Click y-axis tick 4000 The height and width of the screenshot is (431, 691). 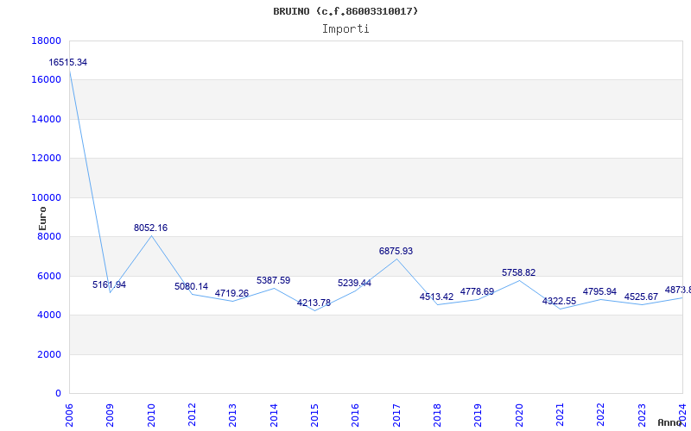coord(49,315)
